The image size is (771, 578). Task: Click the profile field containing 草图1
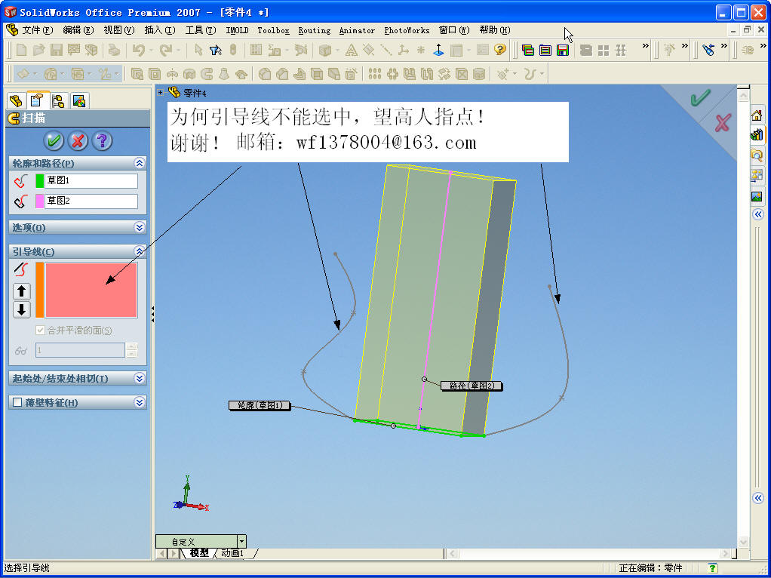[x=91, y=180]
